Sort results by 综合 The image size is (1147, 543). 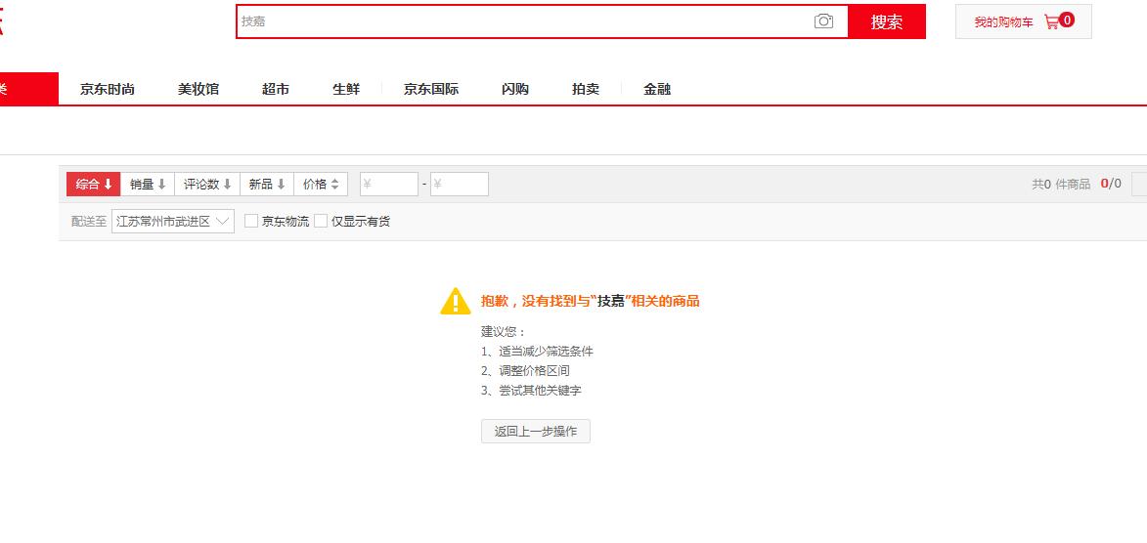point(94,185)
